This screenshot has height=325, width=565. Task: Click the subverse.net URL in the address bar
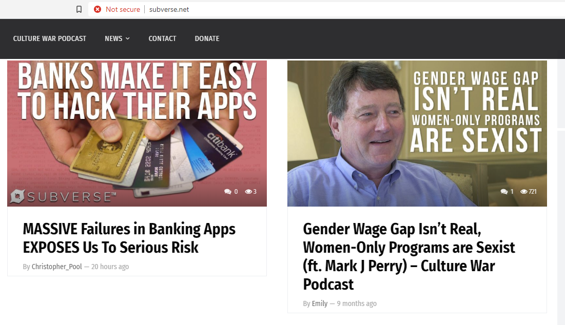click(x=169, y=9)
